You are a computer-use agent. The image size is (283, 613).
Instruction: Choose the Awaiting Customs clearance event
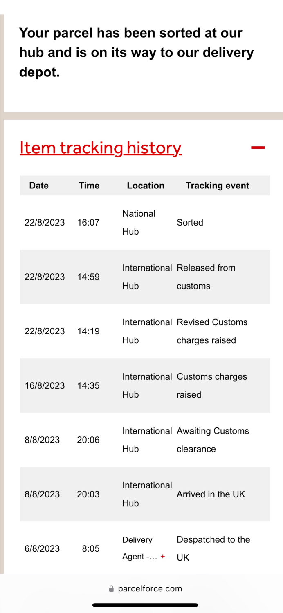point(213,440)
